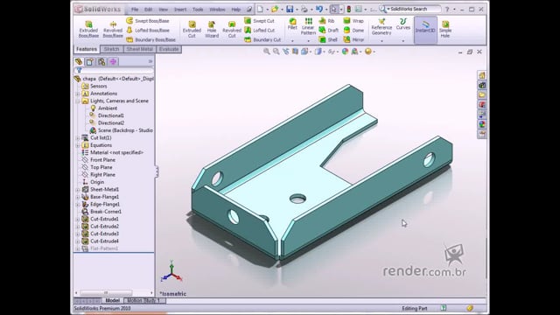
Task: Collapse Lights, Cameras and Scene node
Action: pos(78,101)
